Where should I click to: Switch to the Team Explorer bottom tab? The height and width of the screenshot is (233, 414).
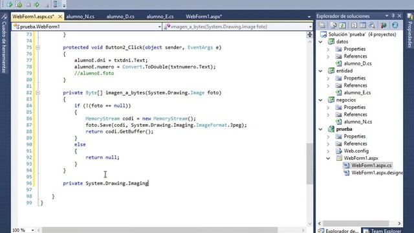[x=382, y=230]
